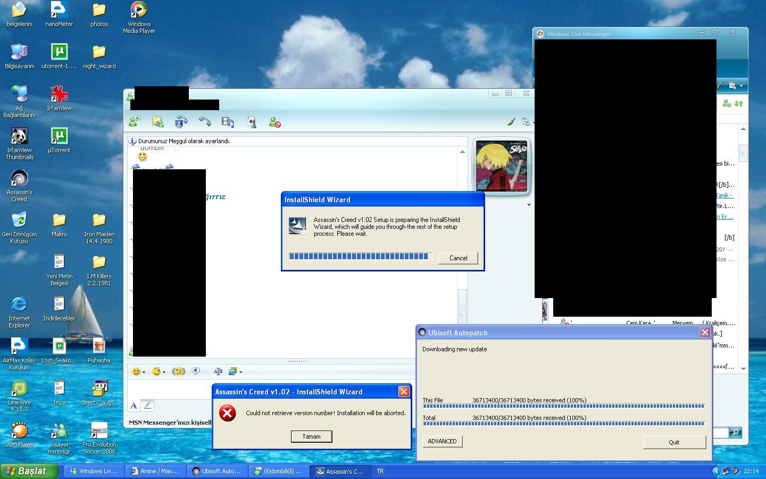The height and width of the screenshot is (479, 766).
Task: Start a voice call with the phone icon
Action: coord(205,122)
